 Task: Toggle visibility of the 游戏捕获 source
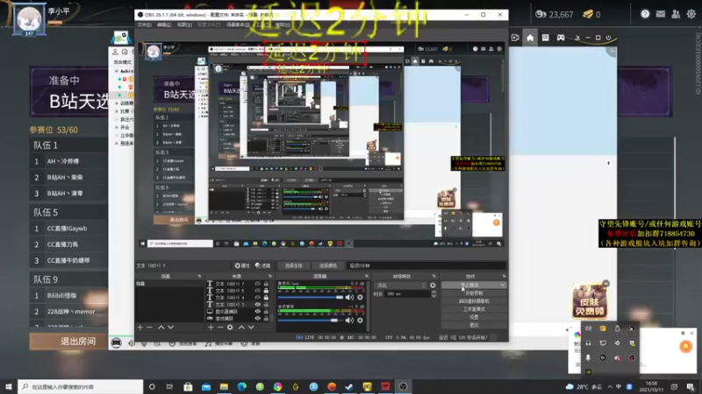click(257, 318)
